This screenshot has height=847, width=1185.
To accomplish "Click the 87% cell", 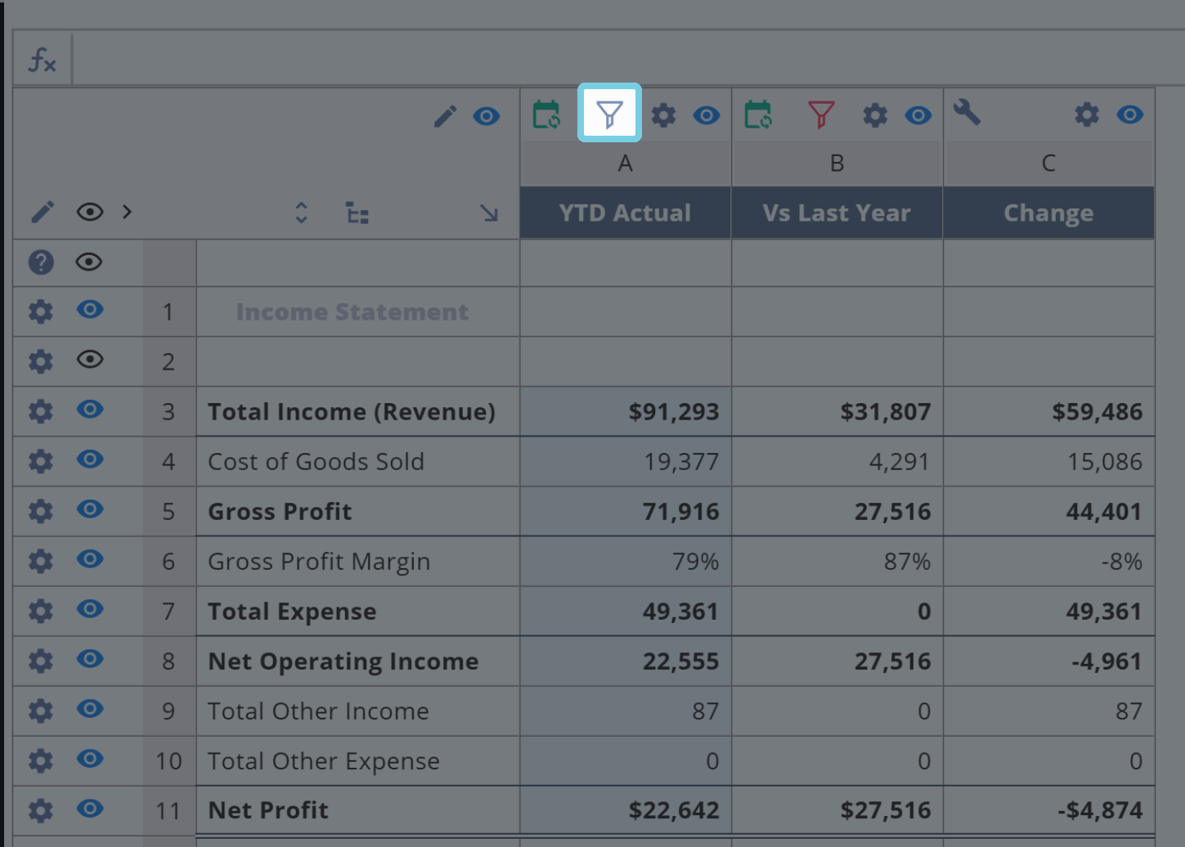I will (837, 561).
